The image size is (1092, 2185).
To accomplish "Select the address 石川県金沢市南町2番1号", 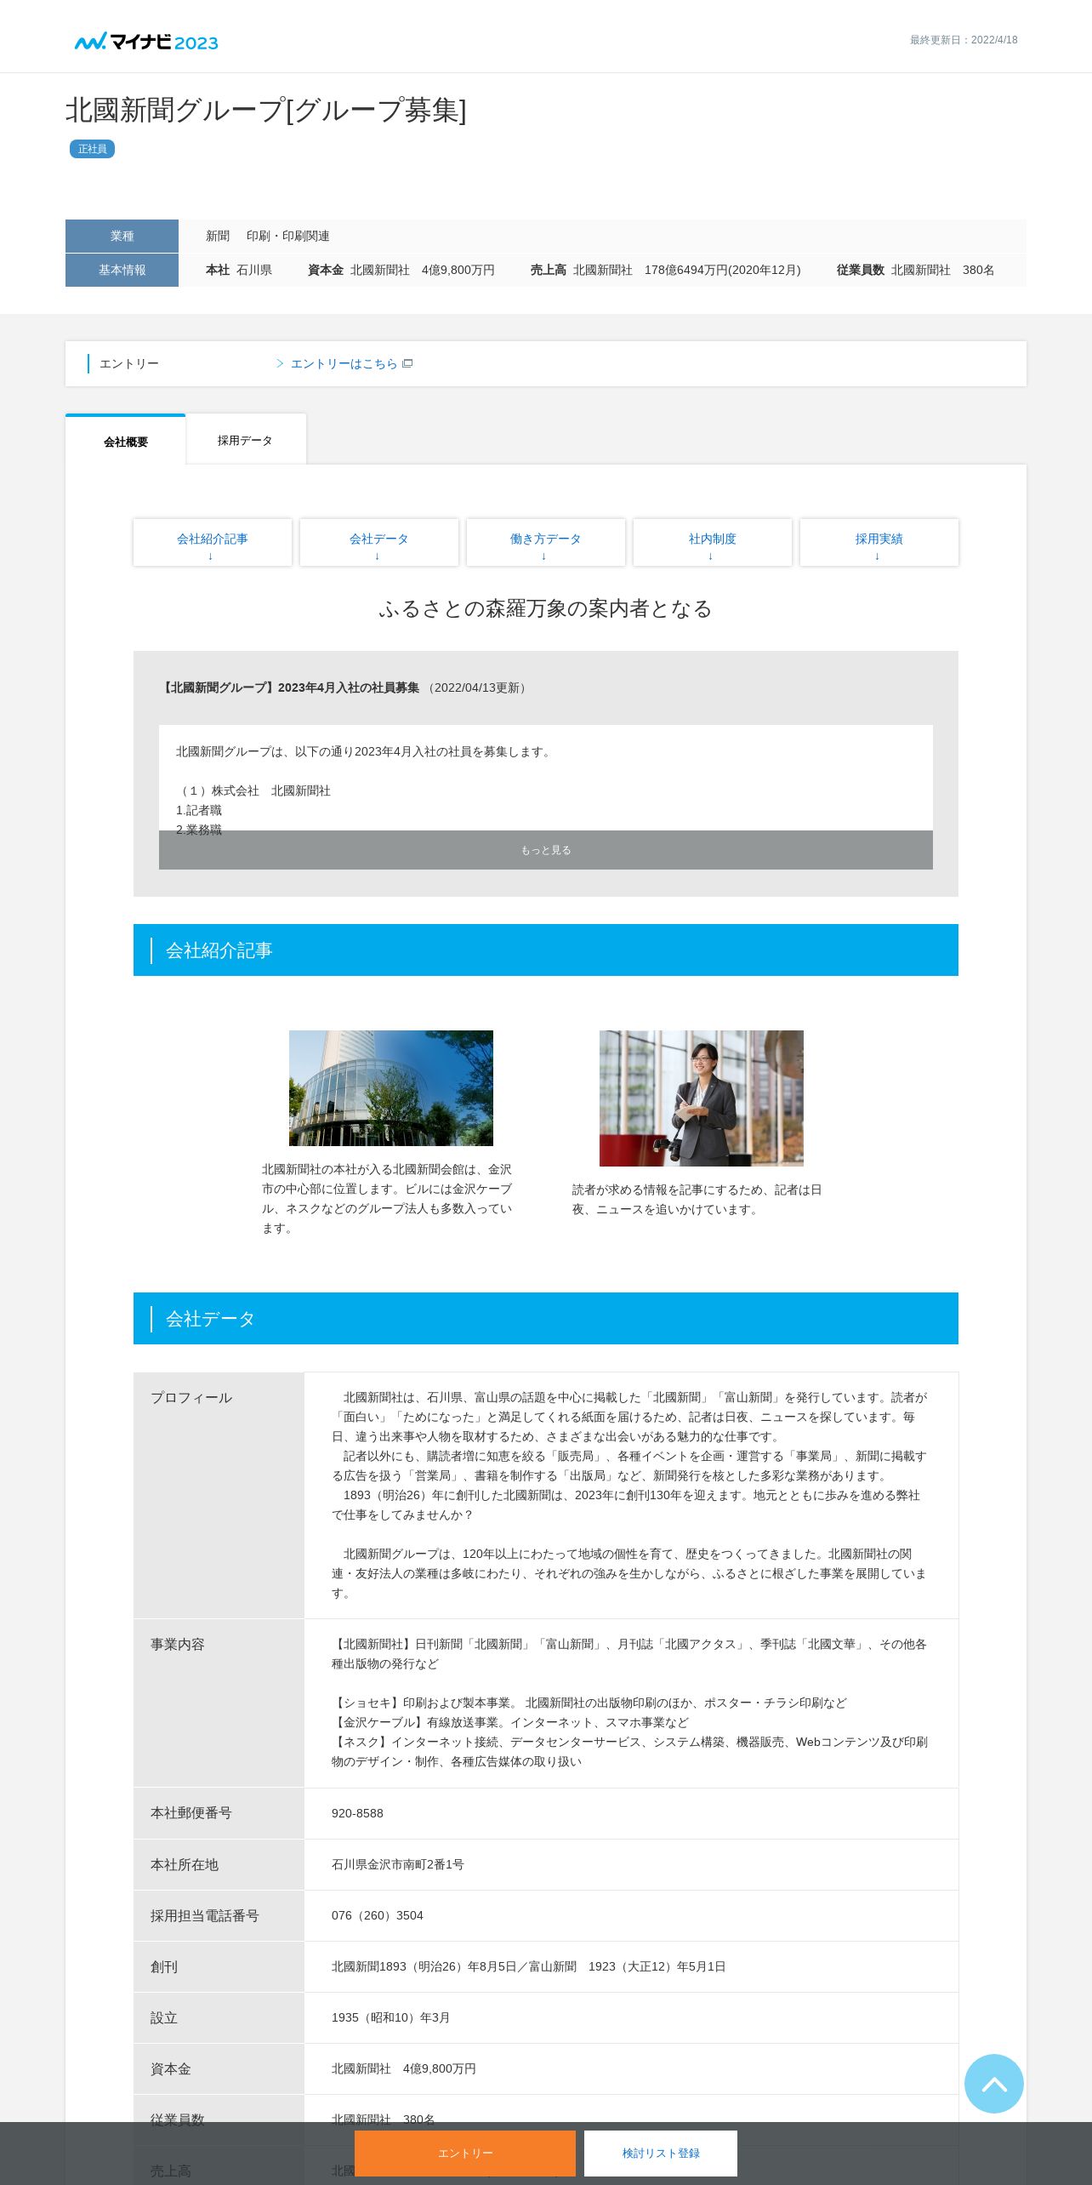I will (x=398, y=1864).
